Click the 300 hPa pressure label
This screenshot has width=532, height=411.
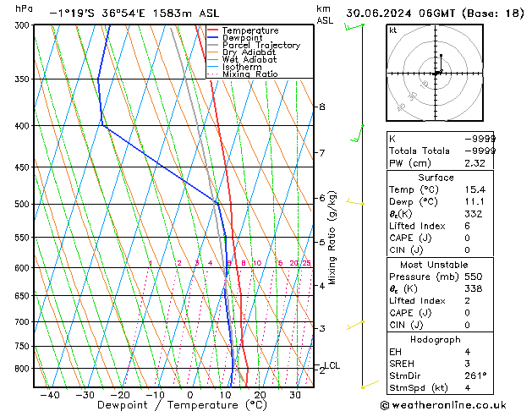pos(24,25)
